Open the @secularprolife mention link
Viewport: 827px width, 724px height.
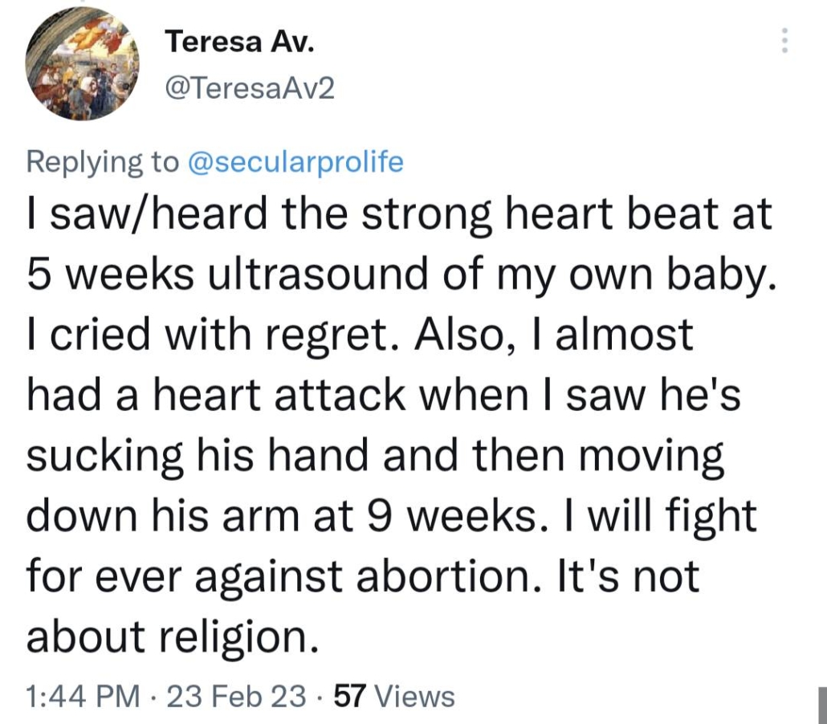click(x=295, y=162)
